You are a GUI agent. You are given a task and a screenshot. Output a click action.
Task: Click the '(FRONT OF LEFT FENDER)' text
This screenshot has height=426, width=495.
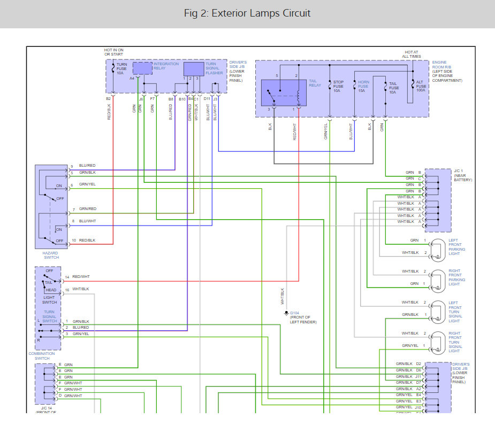point(303,320)
